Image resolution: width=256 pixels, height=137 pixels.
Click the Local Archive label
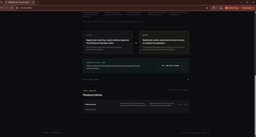pos(90,91)
